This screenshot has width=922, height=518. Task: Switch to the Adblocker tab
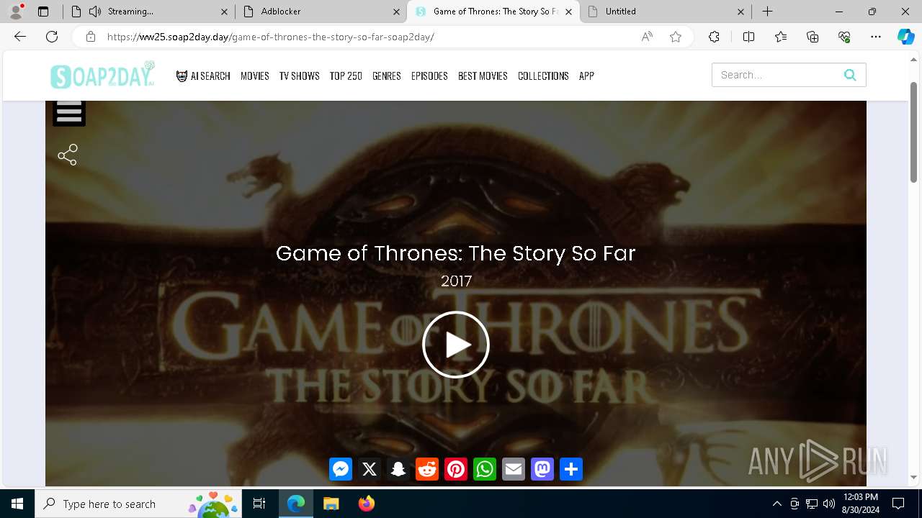(x=321, y=12)
